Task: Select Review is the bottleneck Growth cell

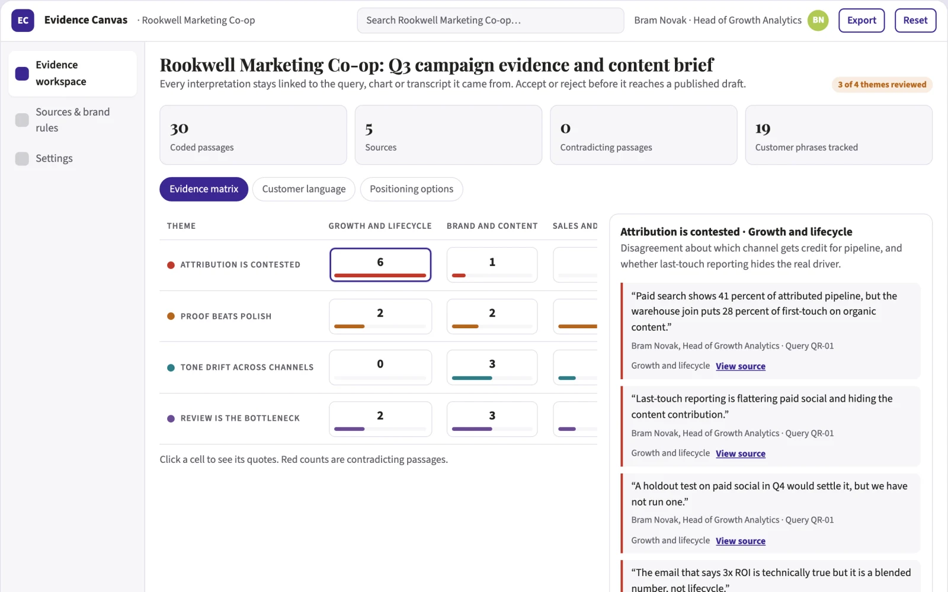Action: (380, 419)
